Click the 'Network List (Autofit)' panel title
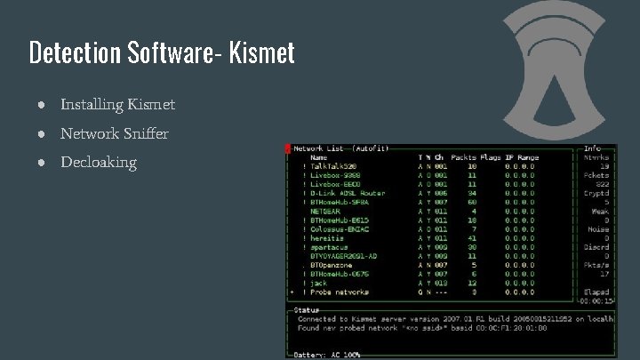The image size is (640, 360). point(341,148)
